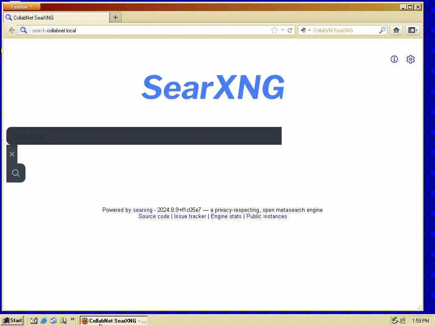435x326 pixels.
Task: Launch the first quick launch notepad icon
Action: pos(34,321)
